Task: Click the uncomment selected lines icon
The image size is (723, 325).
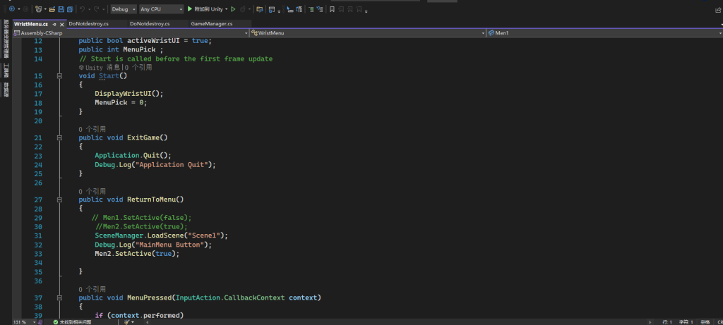Action: coord(320,8)
